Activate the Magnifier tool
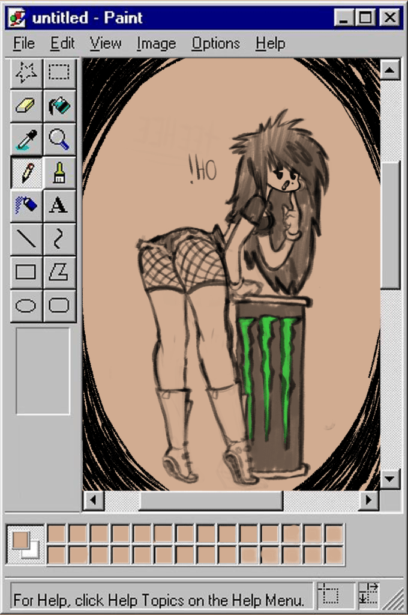The image size is (408, 615). pos(59,139)
